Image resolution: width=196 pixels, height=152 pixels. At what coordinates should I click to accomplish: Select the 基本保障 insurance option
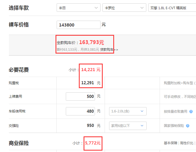pos(170,143)
